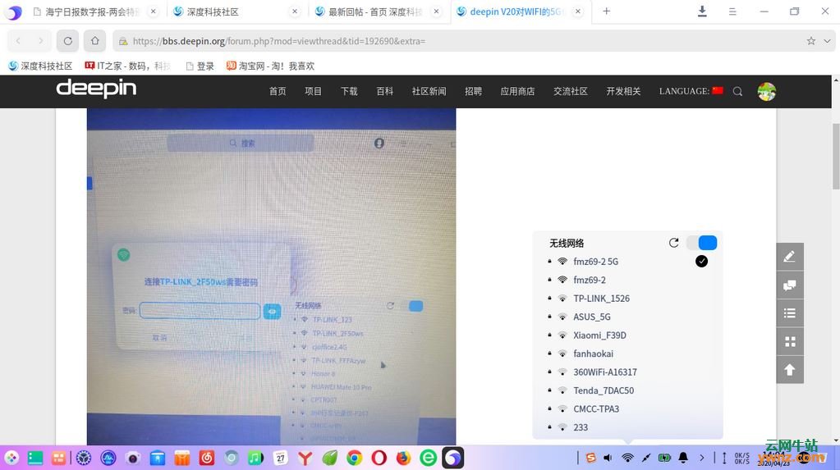This screenshot has width=840, height=470.
Task: Open the list icon on right sidebar
Action: click(x=790, y=313)
